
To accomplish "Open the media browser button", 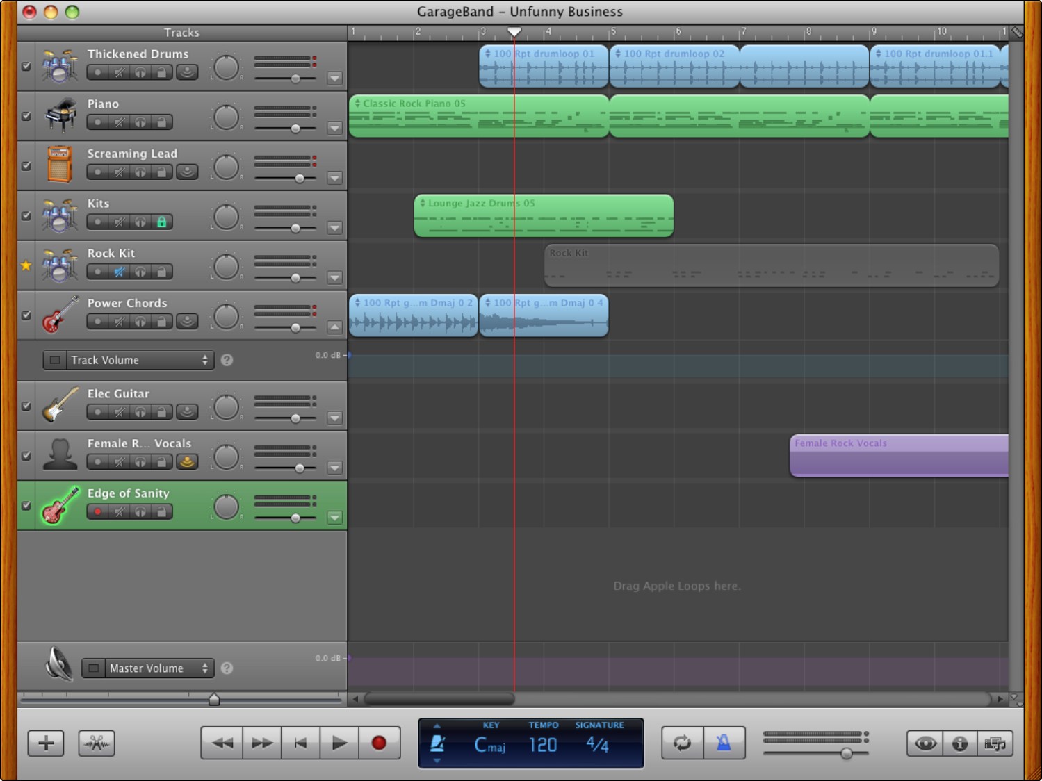I will click(x=995, y=743).
